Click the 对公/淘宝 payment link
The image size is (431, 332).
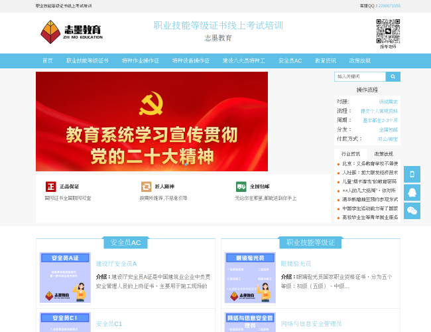(388, 139)
